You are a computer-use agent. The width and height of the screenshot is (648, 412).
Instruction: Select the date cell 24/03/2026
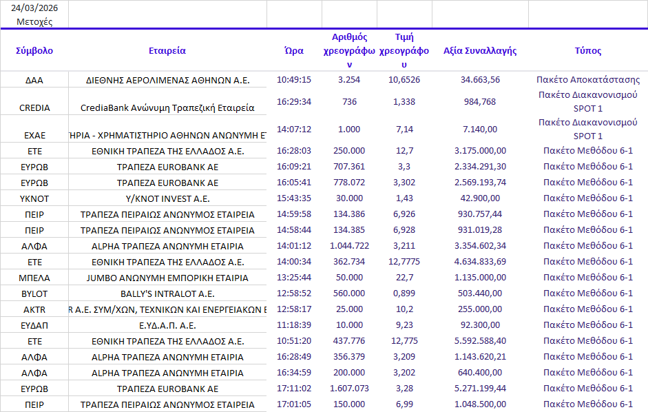click(x=34, y=8)
